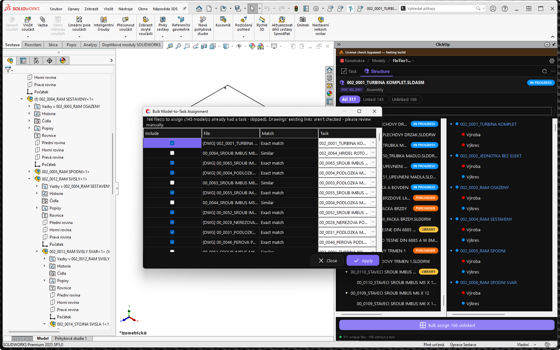The height and width of the screenshot is (350, 560).
Task: Sort by the Match column header
Action: pyautogui.click(x=289, y=133)
